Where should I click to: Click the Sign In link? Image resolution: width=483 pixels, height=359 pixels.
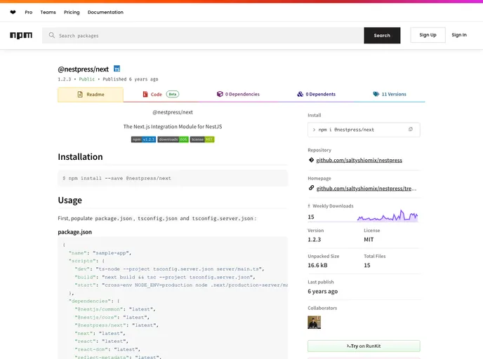tap(459, 35)
